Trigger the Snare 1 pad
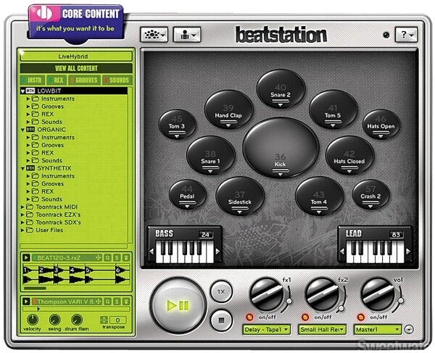 pos(210,155)
